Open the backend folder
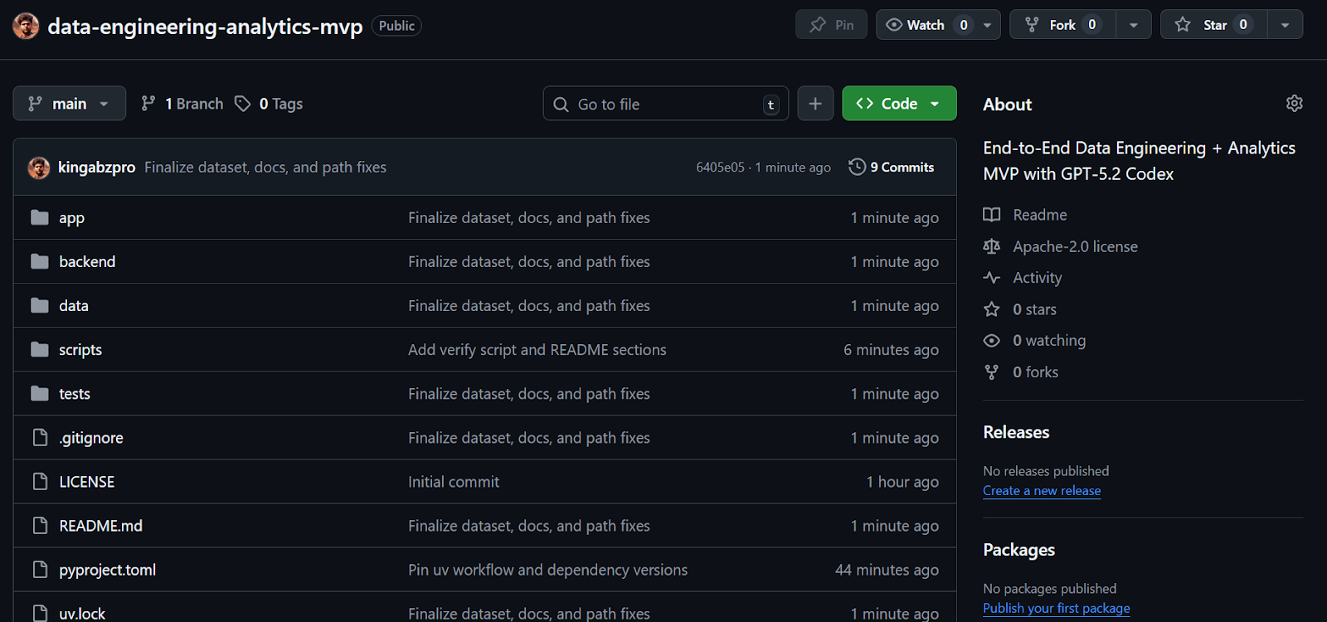The height and width of the screenshot is (622, 1327). coord(87,262)
